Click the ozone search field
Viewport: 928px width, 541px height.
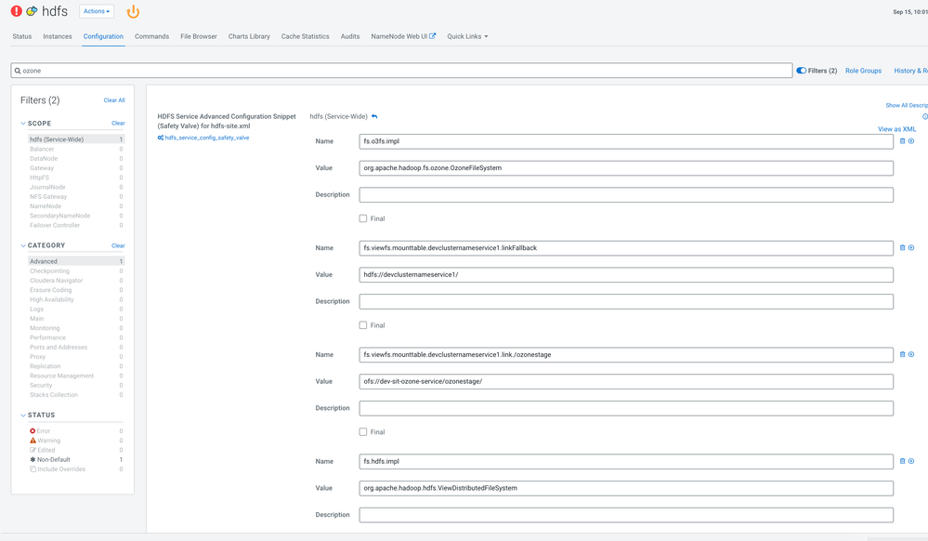click(x=401, y=71)
